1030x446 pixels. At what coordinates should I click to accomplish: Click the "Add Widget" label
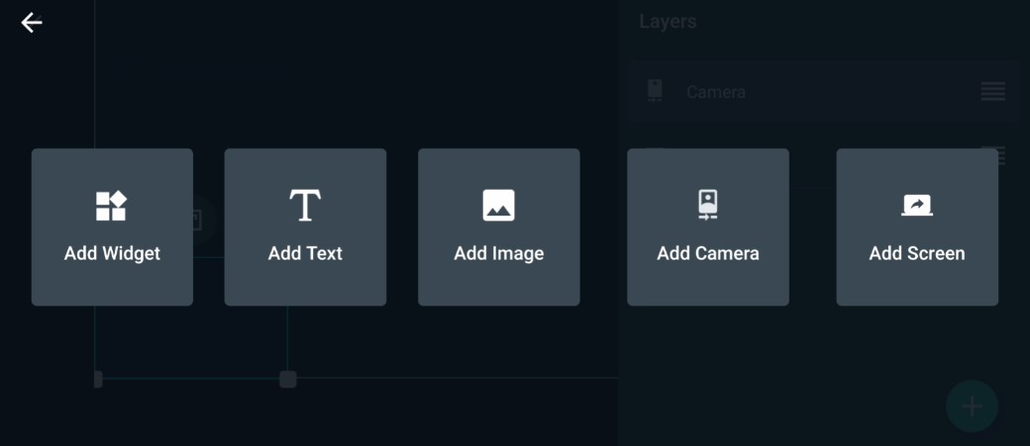(x=112, y=254)
